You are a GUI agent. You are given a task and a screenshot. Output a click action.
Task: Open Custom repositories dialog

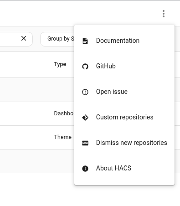point(124,117)
